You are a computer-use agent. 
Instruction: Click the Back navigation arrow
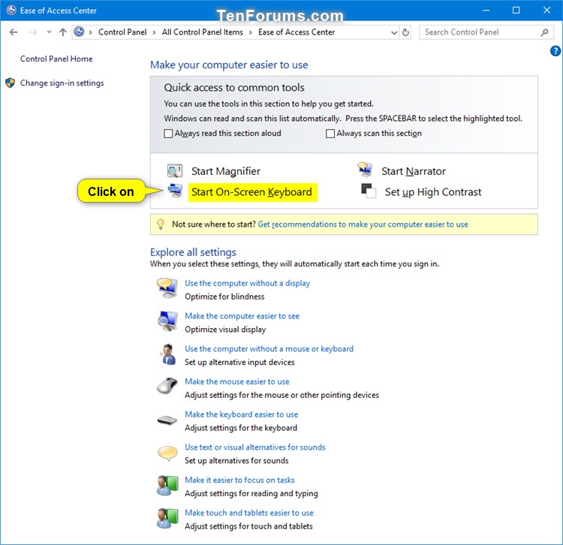(14, 32)
